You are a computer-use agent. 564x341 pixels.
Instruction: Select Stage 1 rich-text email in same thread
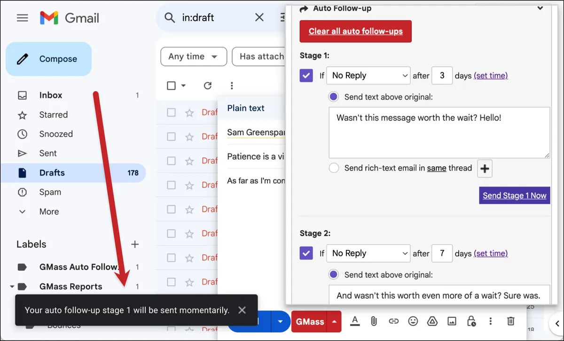(x=334, y=168)
